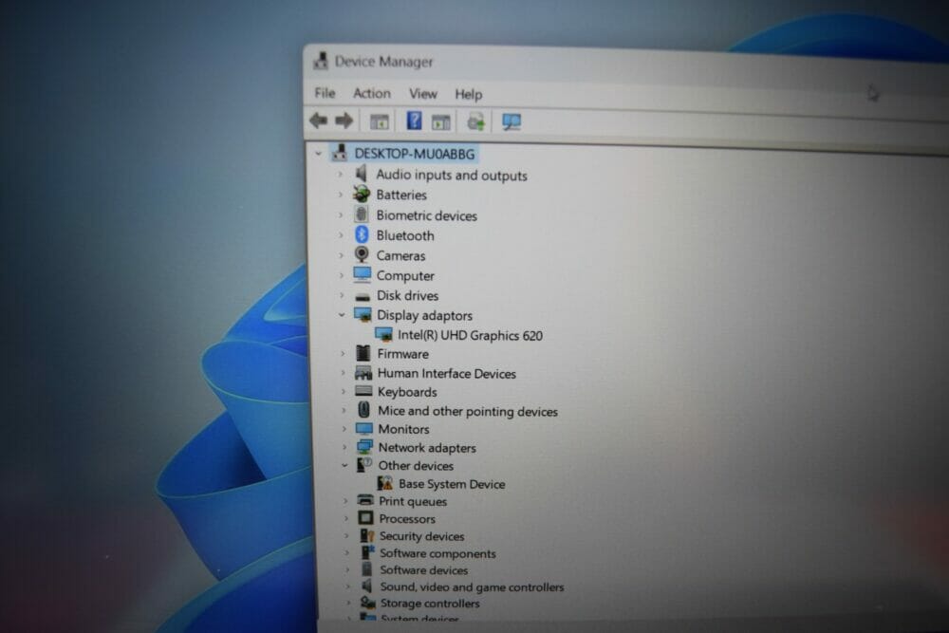Select the Storage controllers category
Image resolution: width=949 pixels, height=633 pixels.
click(430, 604)
